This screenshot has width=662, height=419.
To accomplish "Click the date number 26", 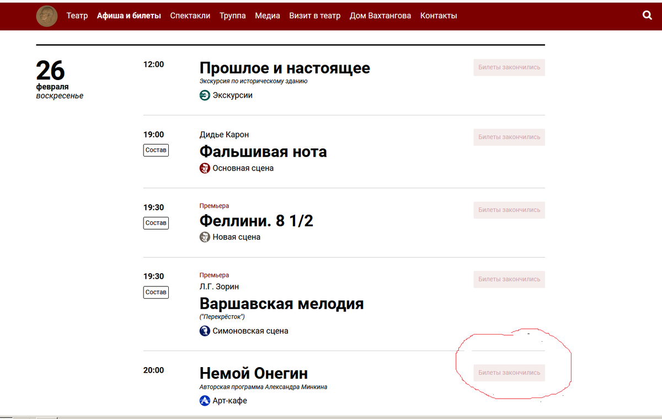I will point(51,71).
